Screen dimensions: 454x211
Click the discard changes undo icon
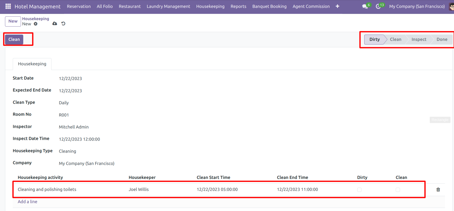tap(63, 23)
